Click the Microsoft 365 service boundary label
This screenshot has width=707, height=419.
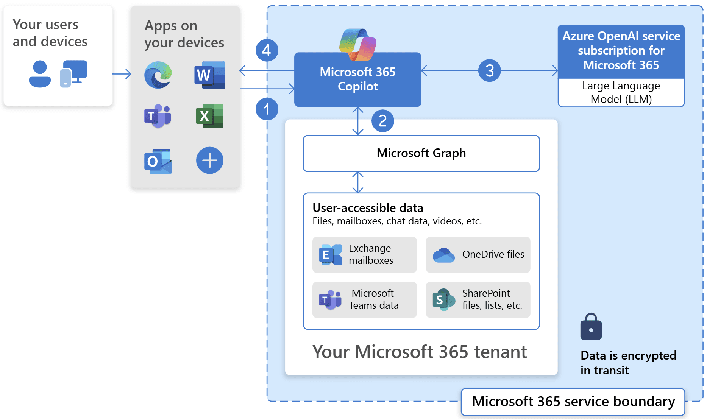pos(573,402)
